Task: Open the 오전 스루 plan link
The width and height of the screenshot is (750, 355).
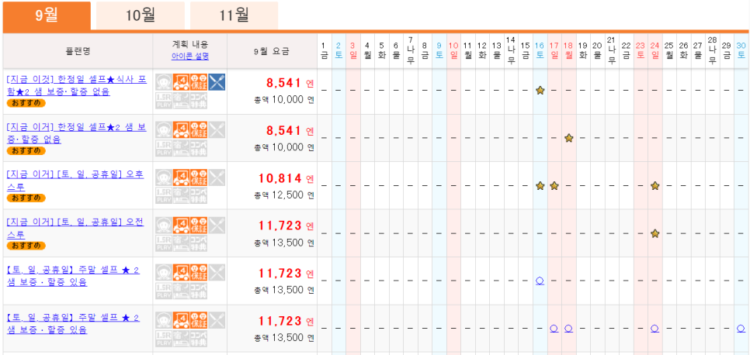Action: pos(75,229)
